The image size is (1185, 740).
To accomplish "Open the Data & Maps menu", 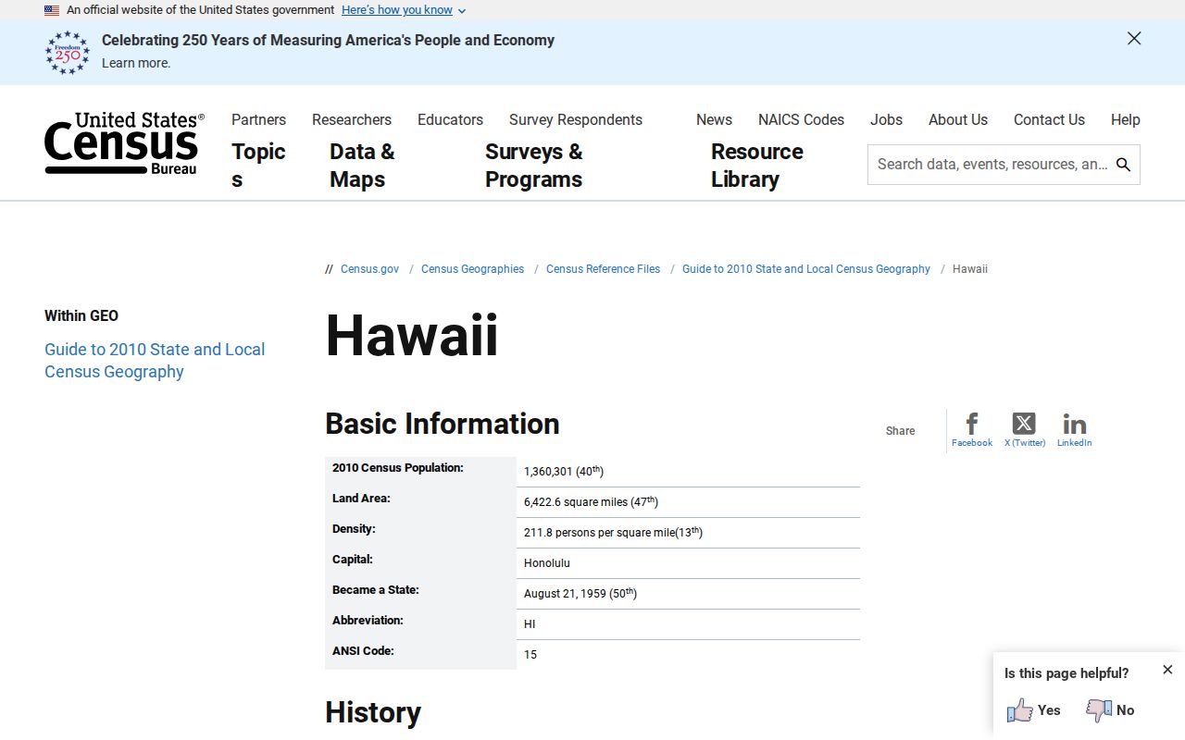I will 362,166.
